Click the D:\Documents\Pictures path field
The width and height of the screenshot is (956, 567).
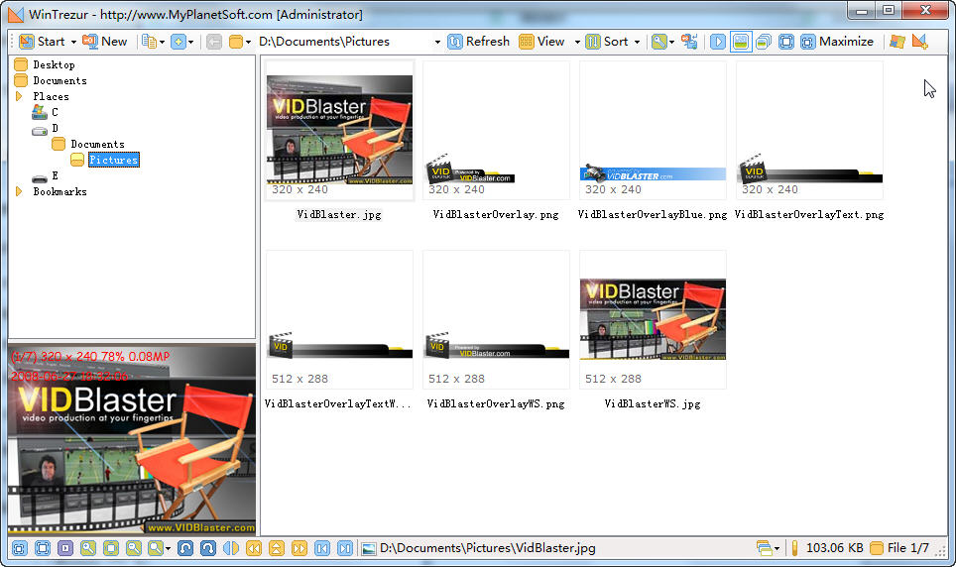tap(344, 42)
